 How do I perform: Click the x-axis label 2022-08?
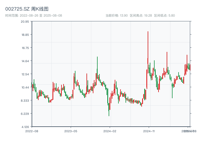pyautogui.click(x=32, y=131)
